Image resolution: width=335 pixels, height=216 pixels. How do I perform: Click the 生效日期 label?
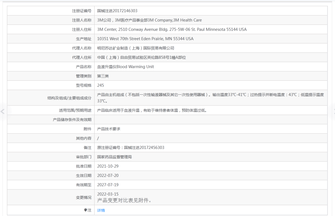click(x=83, y=176)
